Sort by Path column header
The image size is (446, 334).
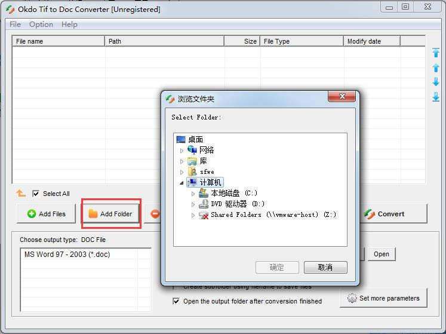coord(164,41)
